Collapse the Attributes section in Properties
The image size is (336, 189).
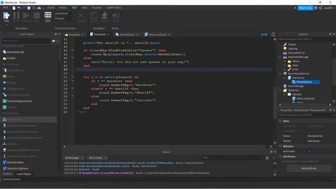pyautogui.click(x=280, y=156)
